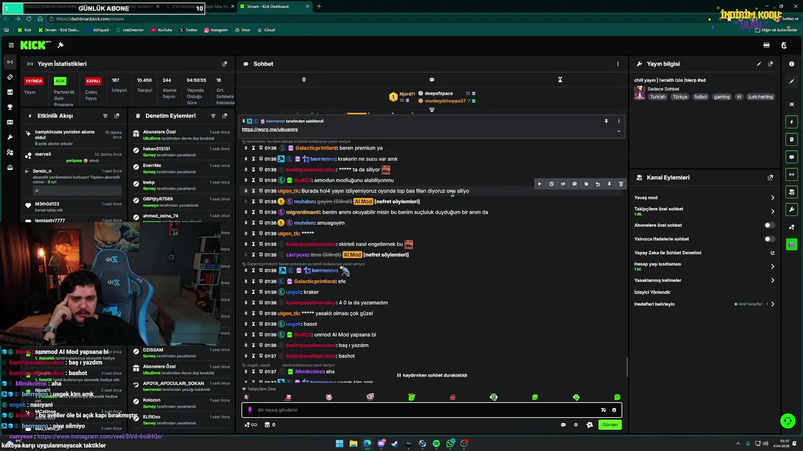Click the Turkish tag chip

click(x=657, y=97)
